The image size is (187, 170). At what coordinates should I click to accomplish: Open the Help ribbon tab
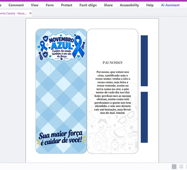150,5
